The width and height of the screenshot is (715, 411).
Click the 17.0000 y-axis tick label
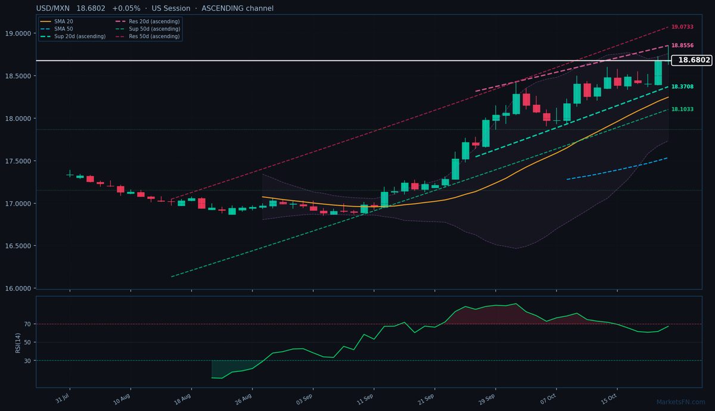point(19,204)
